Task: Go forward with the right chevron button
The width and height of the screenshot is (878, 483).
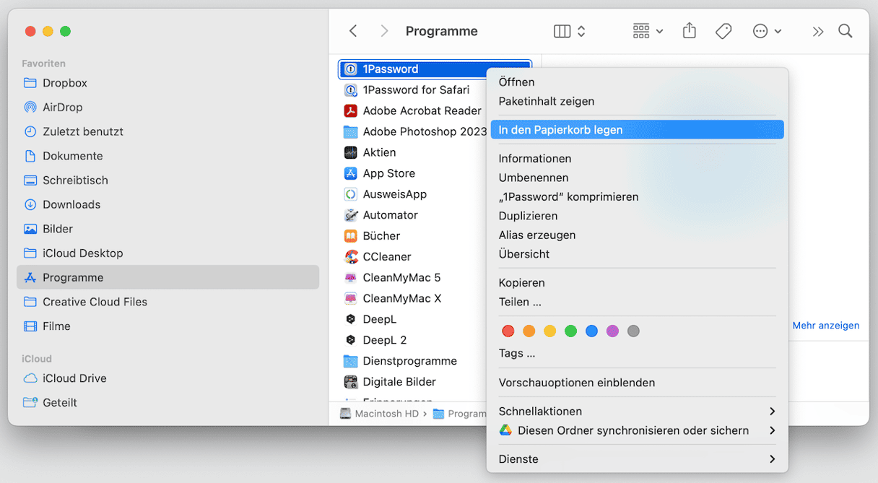Action: pyautogui.click(x=384, y=31)
